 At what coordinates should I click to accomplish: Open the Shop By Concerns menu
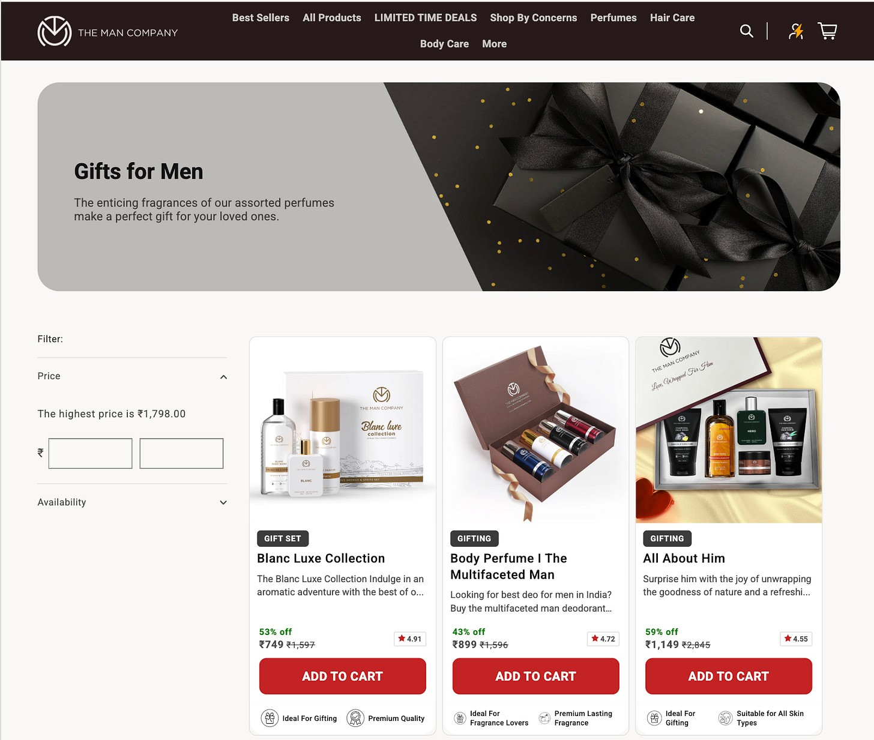pos(533,18)
